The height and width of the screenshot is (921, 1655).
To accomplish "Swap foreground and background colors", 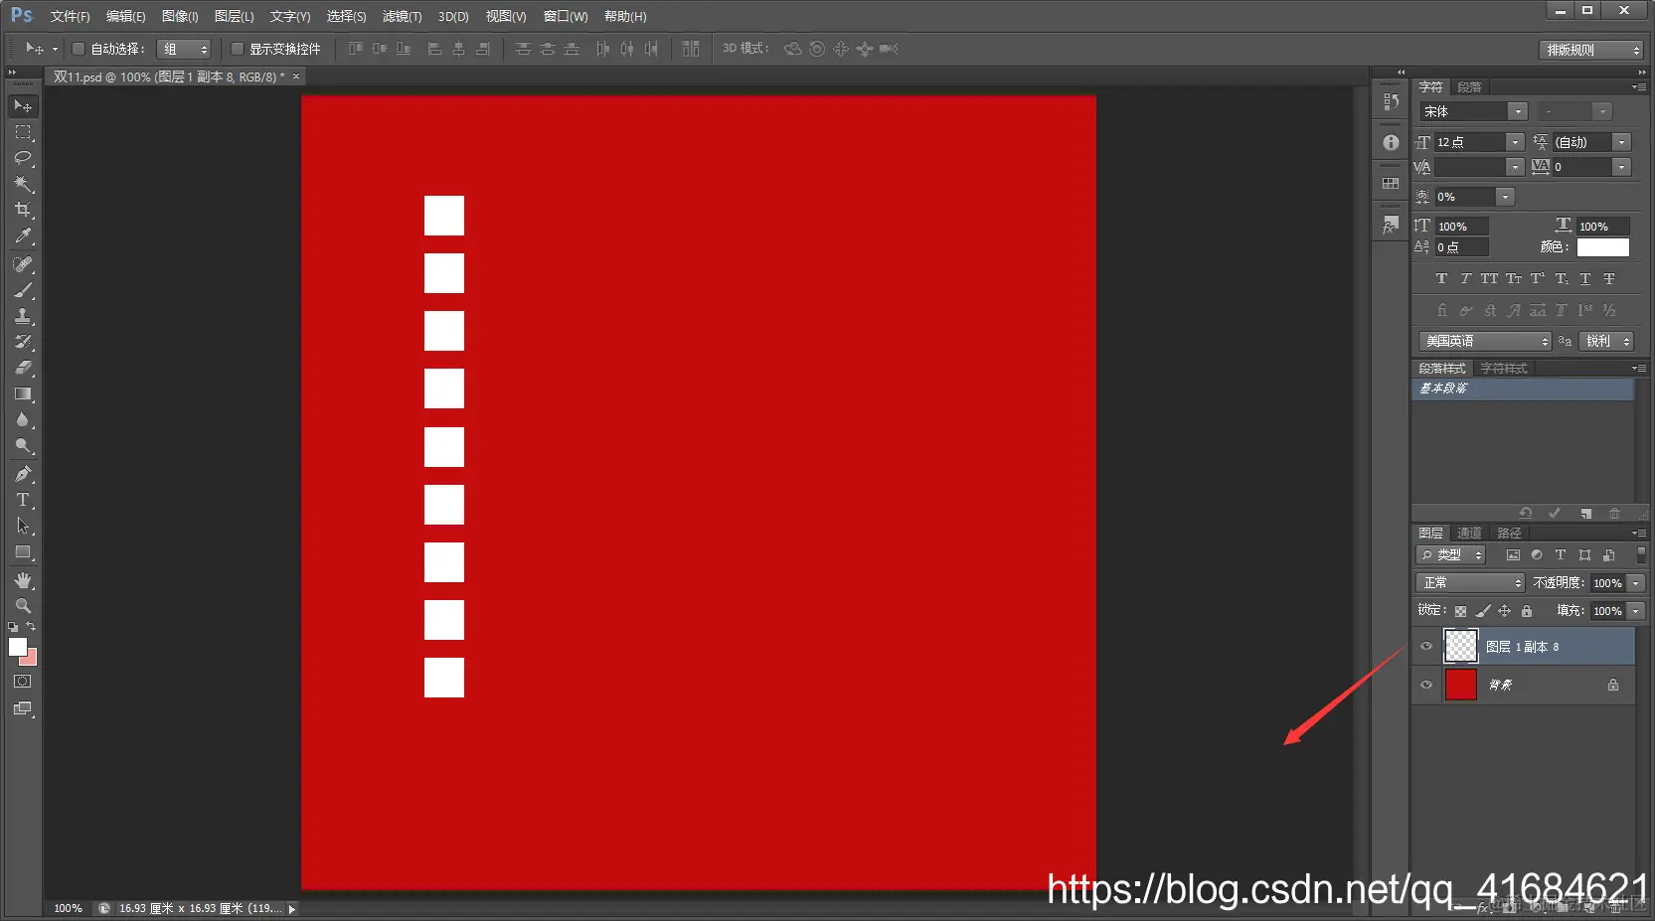I will (x=31, y=627).
